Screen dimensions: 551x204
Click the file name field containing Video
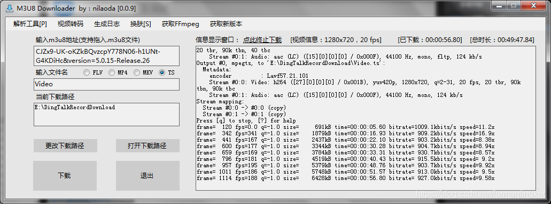(x=106, y=84)
